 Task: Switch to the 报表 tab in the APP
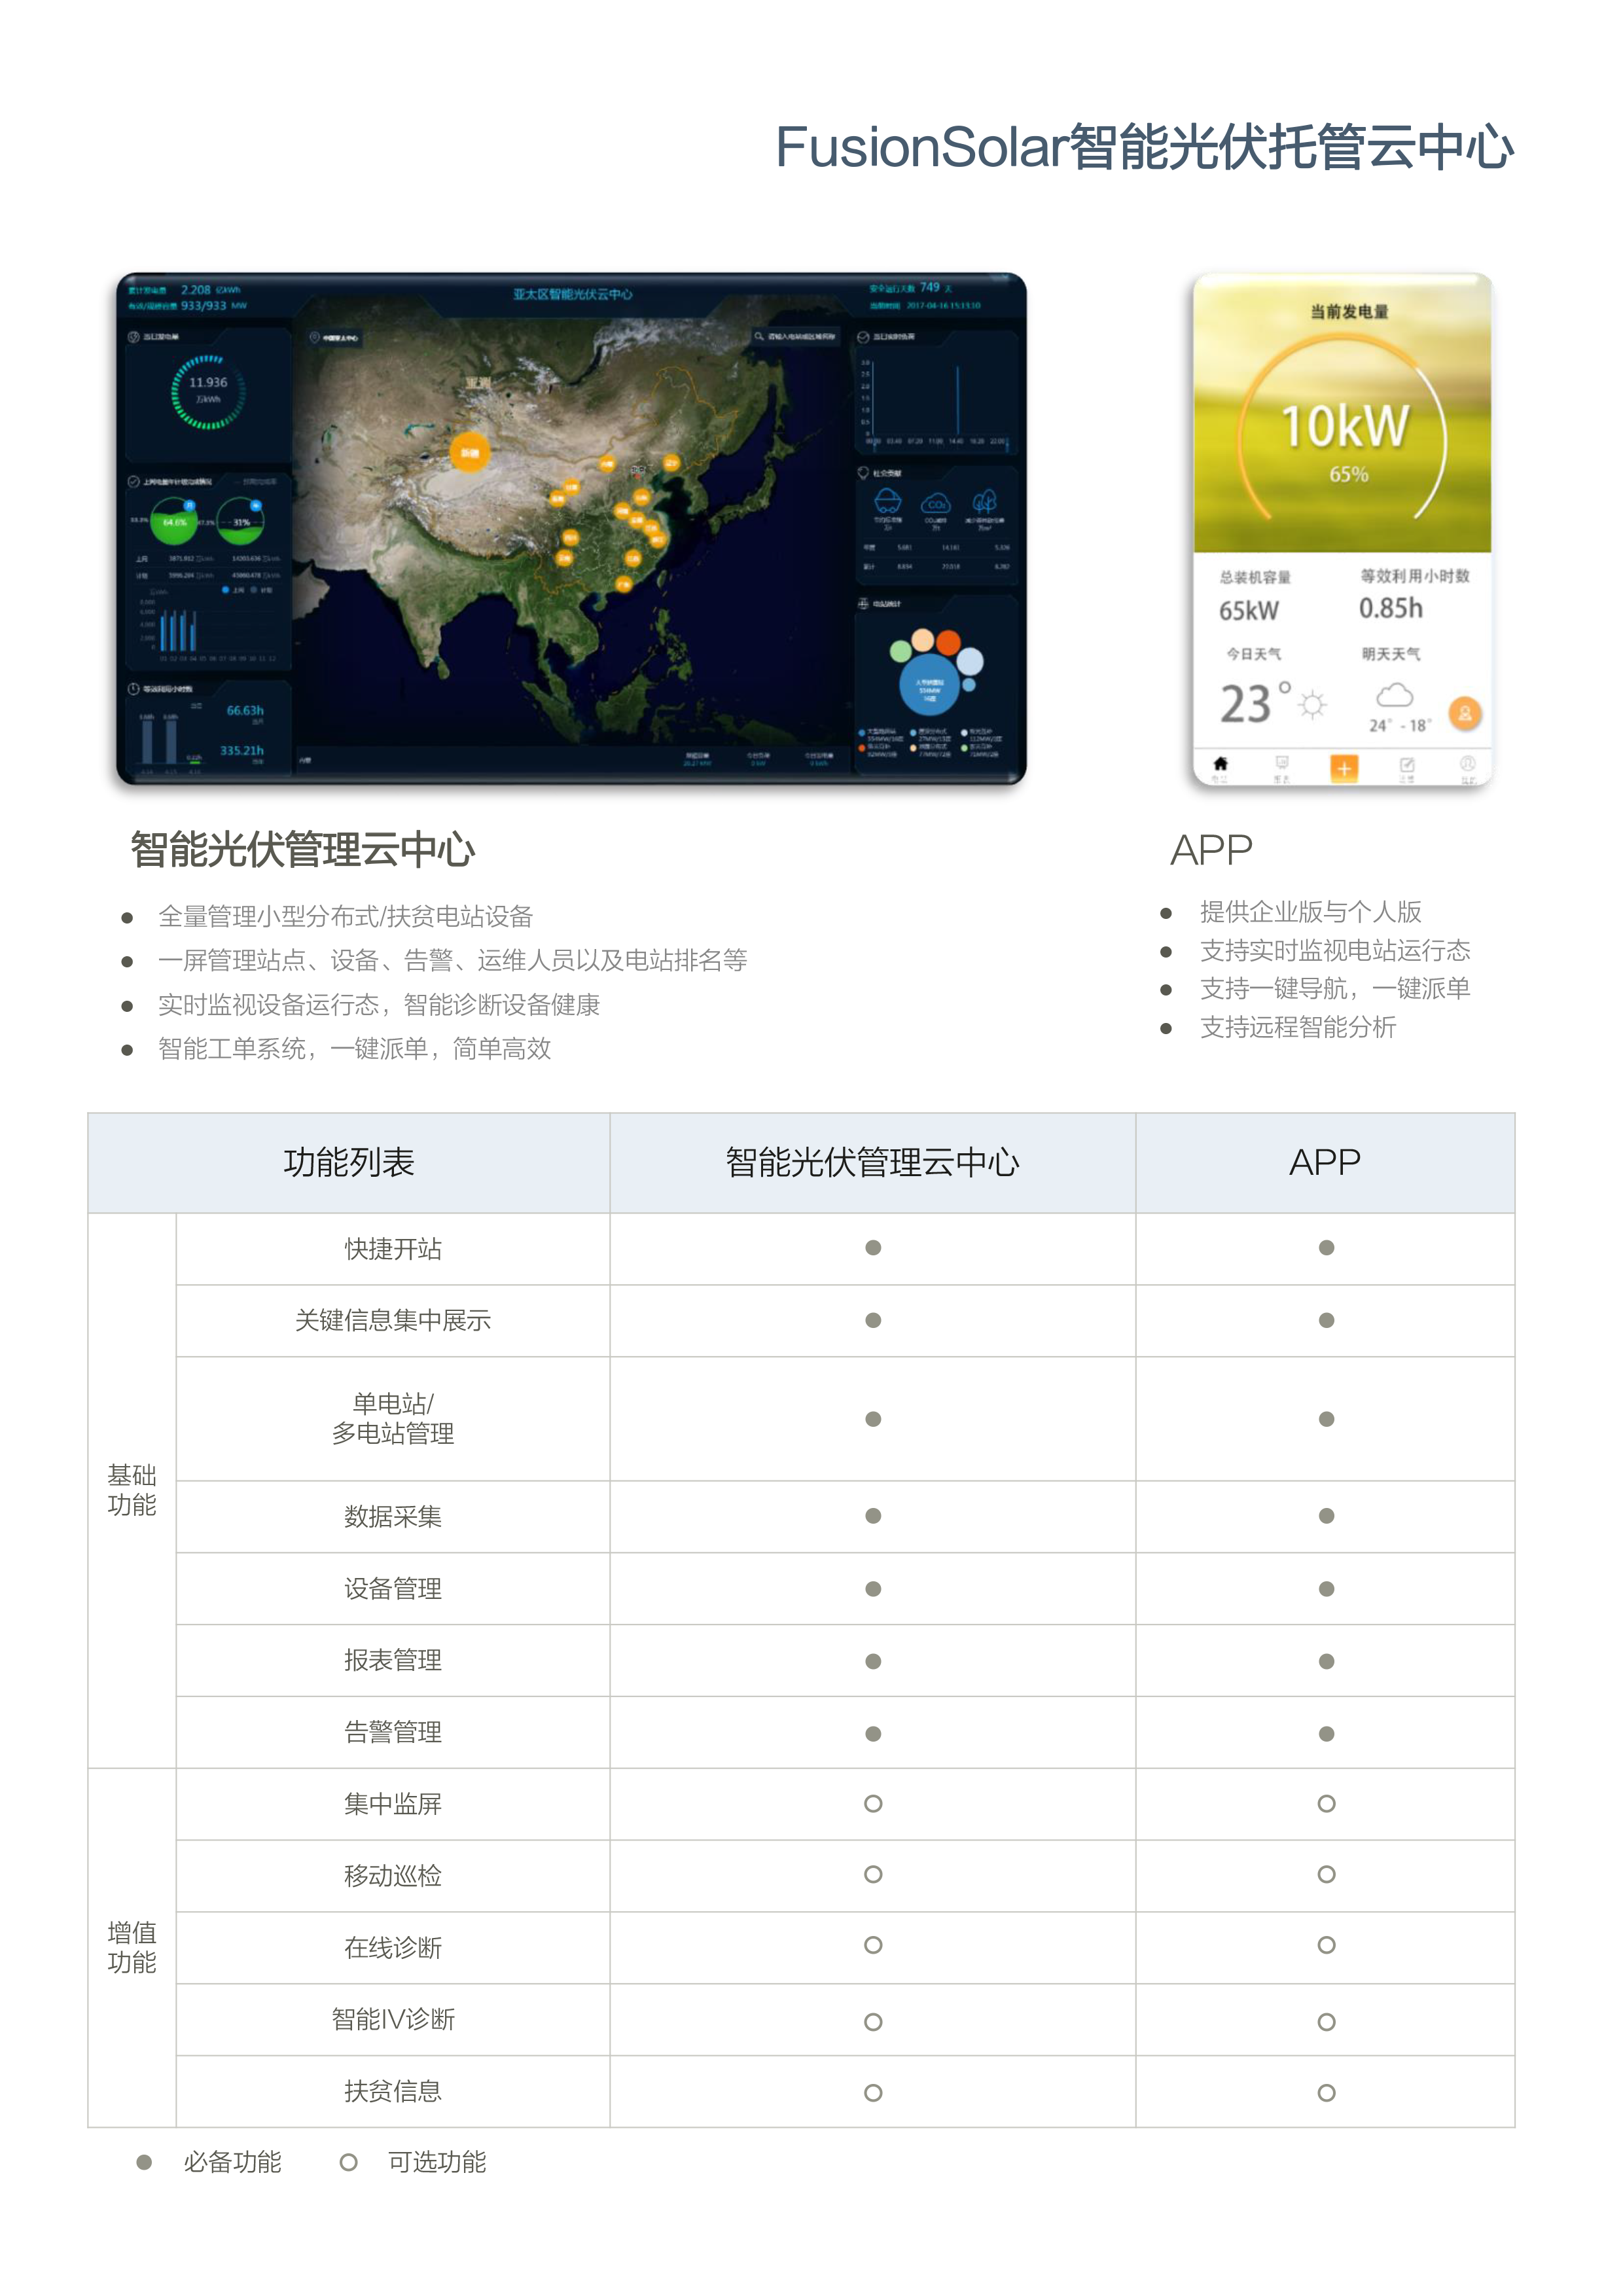point(1283,765)
